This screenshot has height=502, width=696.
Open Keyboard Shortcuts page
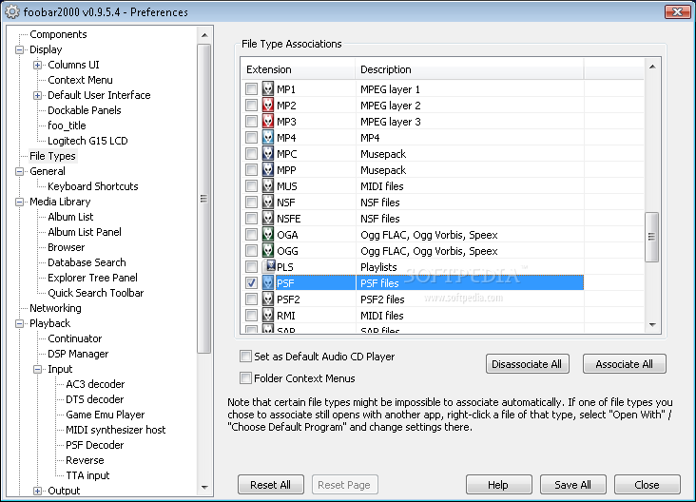[93, 186]
